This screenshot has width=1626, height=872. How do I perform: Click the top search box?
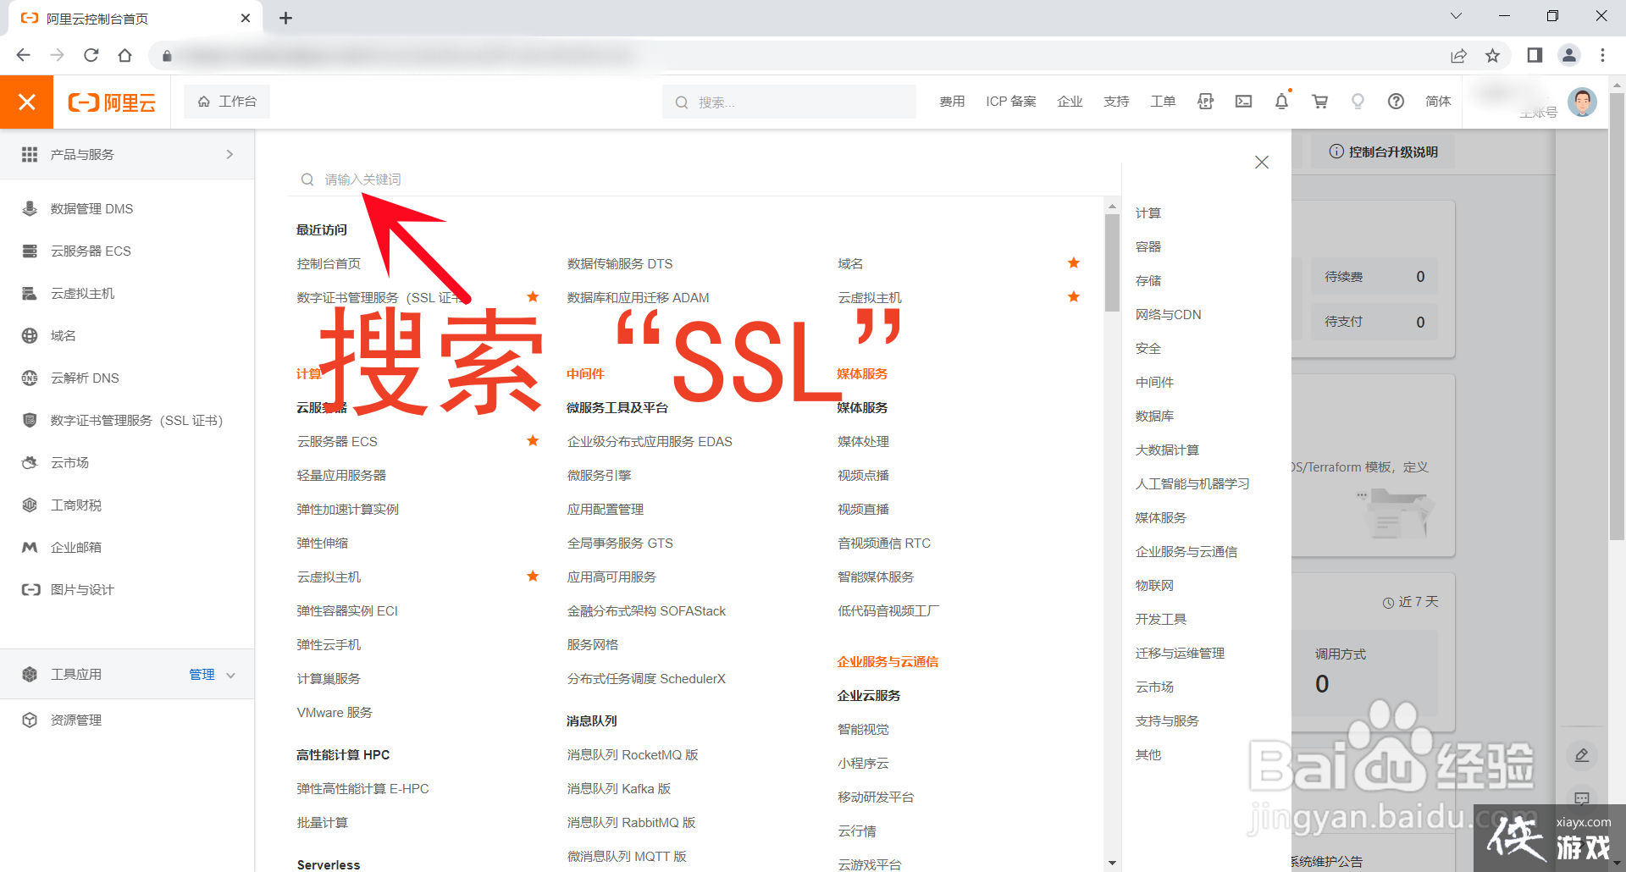(x=789, y=102)
